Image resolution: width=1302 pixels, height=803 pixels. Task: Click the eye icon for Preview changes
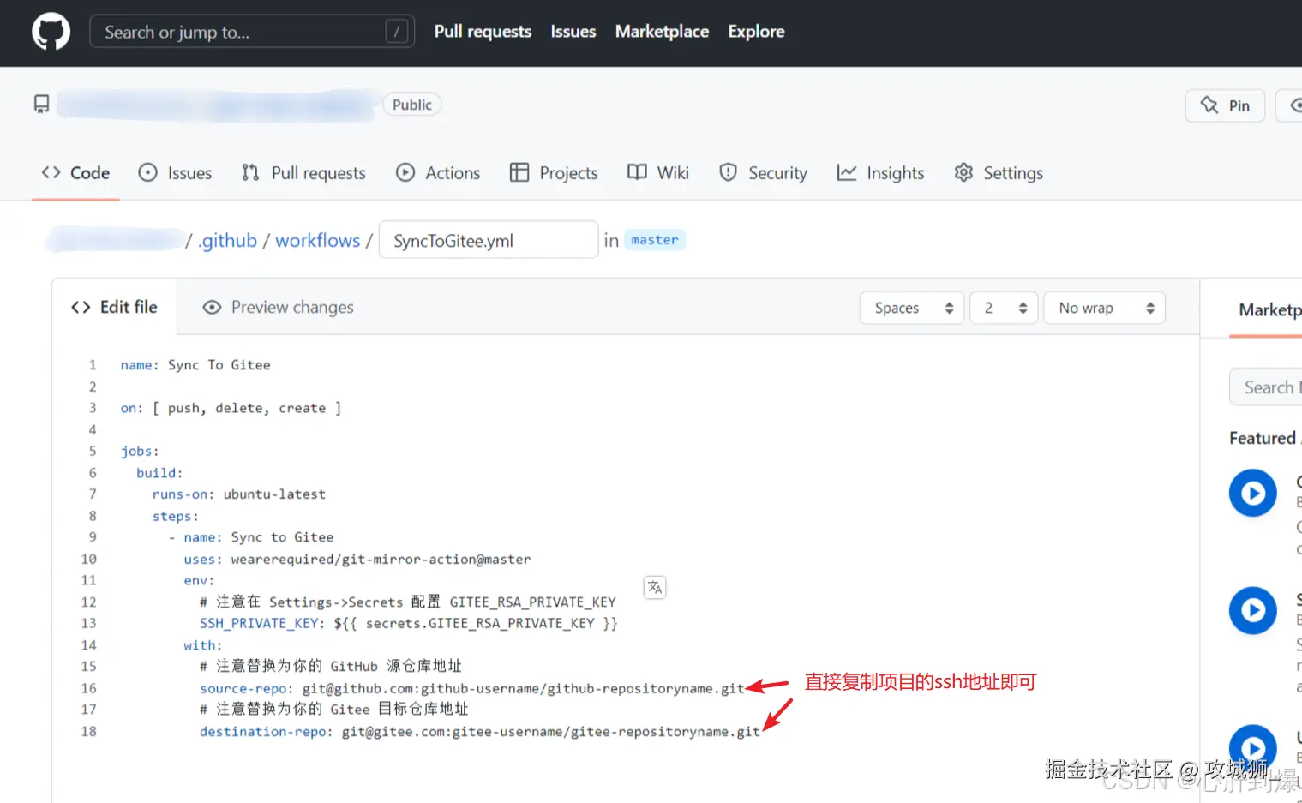(212, 307)
